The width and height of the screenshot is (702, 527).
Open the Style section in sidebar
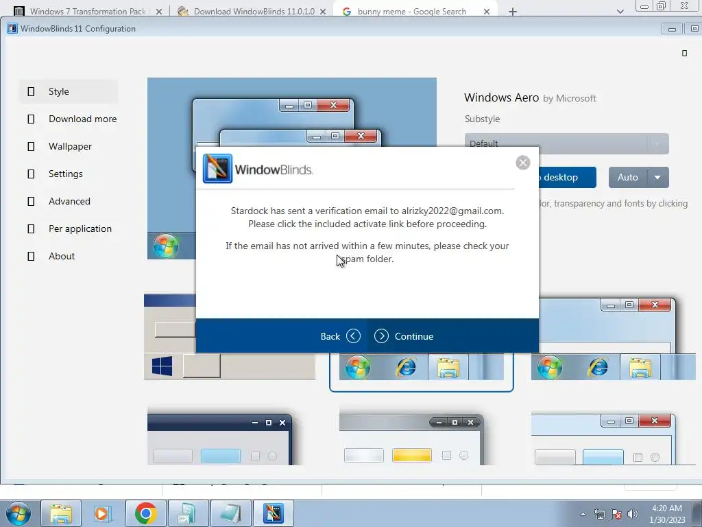coord(69,91)
